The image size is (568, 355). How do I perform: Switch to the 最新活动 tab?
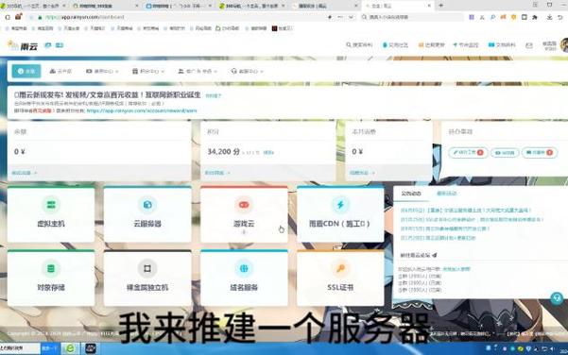coord(446,194)
